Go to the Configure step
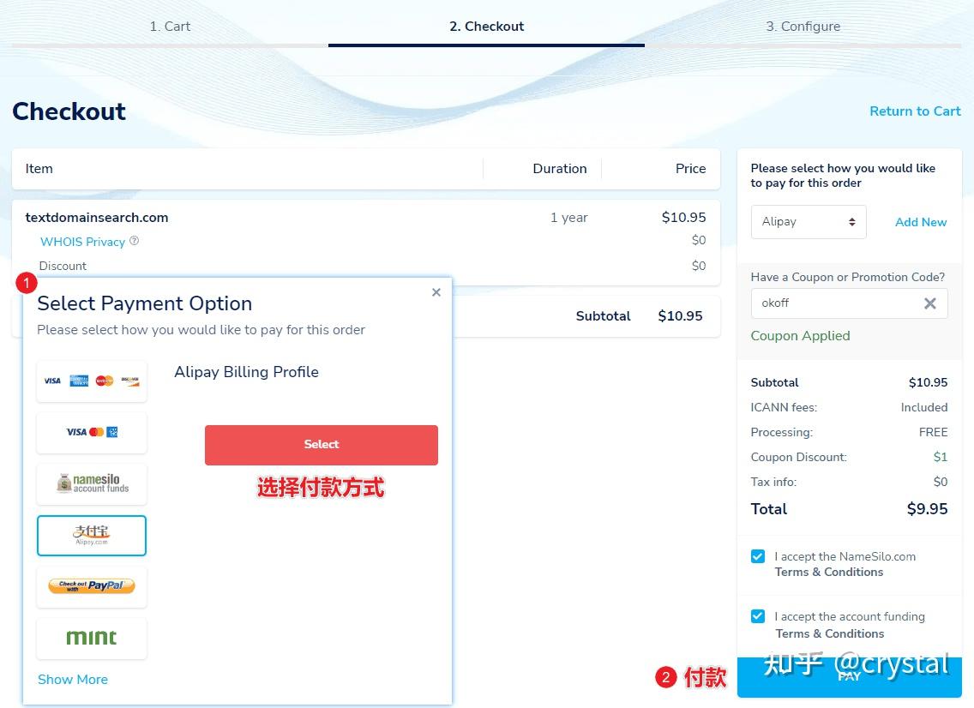The width and height of the screenshot is (974, 708). 803,26
